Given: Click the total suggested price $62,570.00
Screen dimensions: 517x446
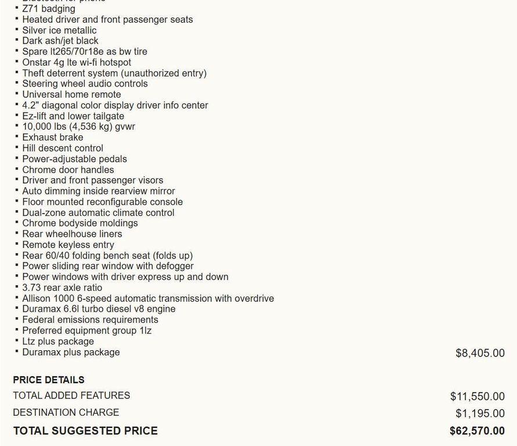Looking at the screenshot, I should point(477,431).
